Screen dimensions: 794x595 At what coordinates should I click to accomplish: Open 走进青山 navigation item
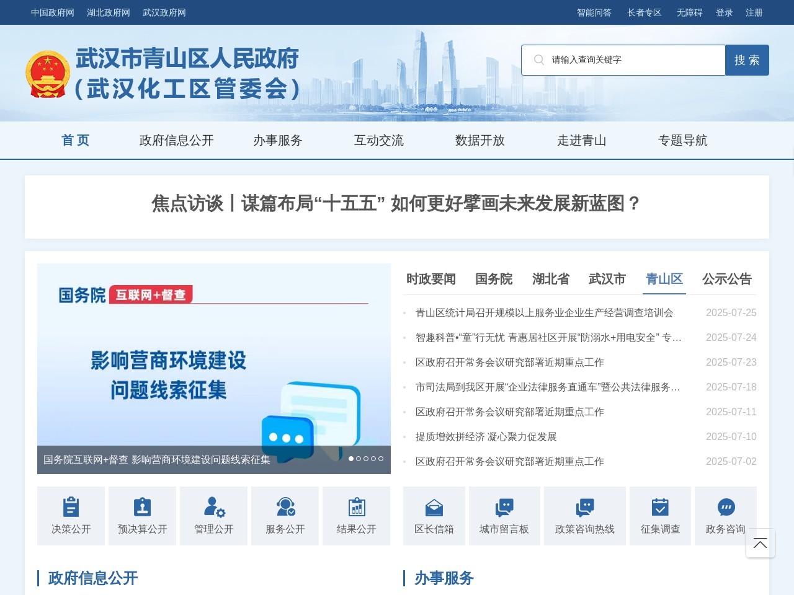(x=582, y=140)
